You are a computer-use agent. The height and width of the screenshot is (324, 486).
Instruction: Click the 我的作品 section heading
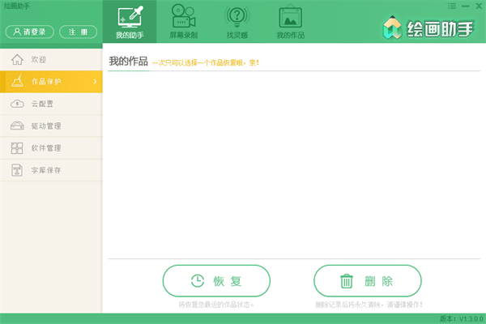click(128, 62)
